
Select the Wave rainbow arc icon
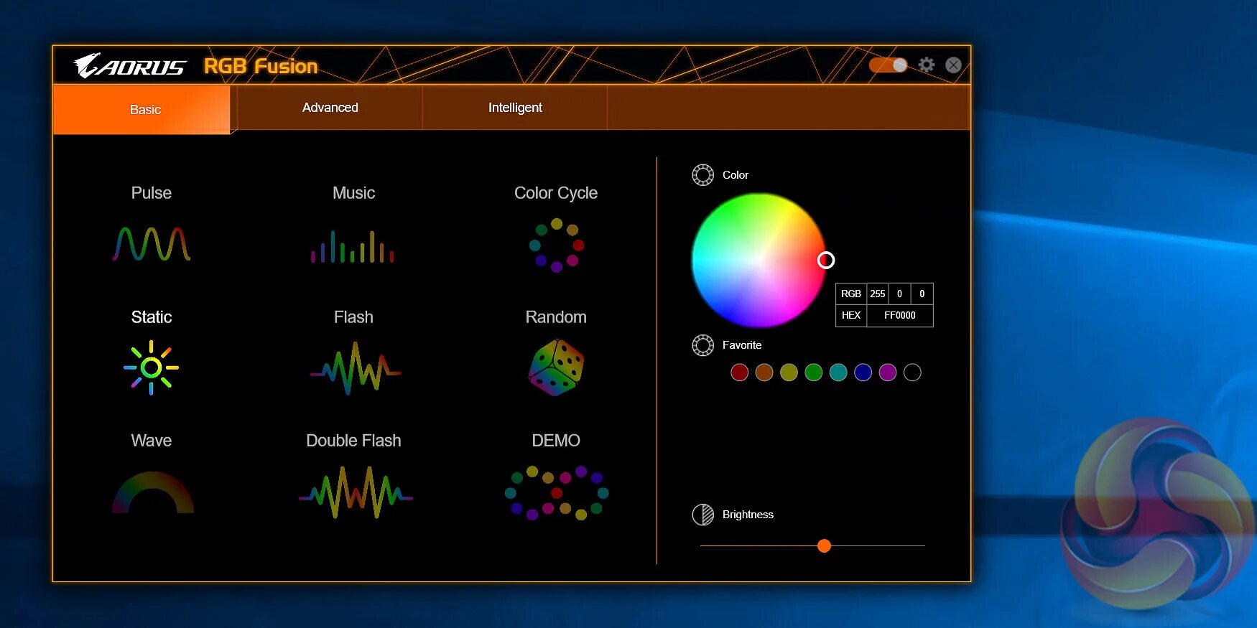[152, 492]
